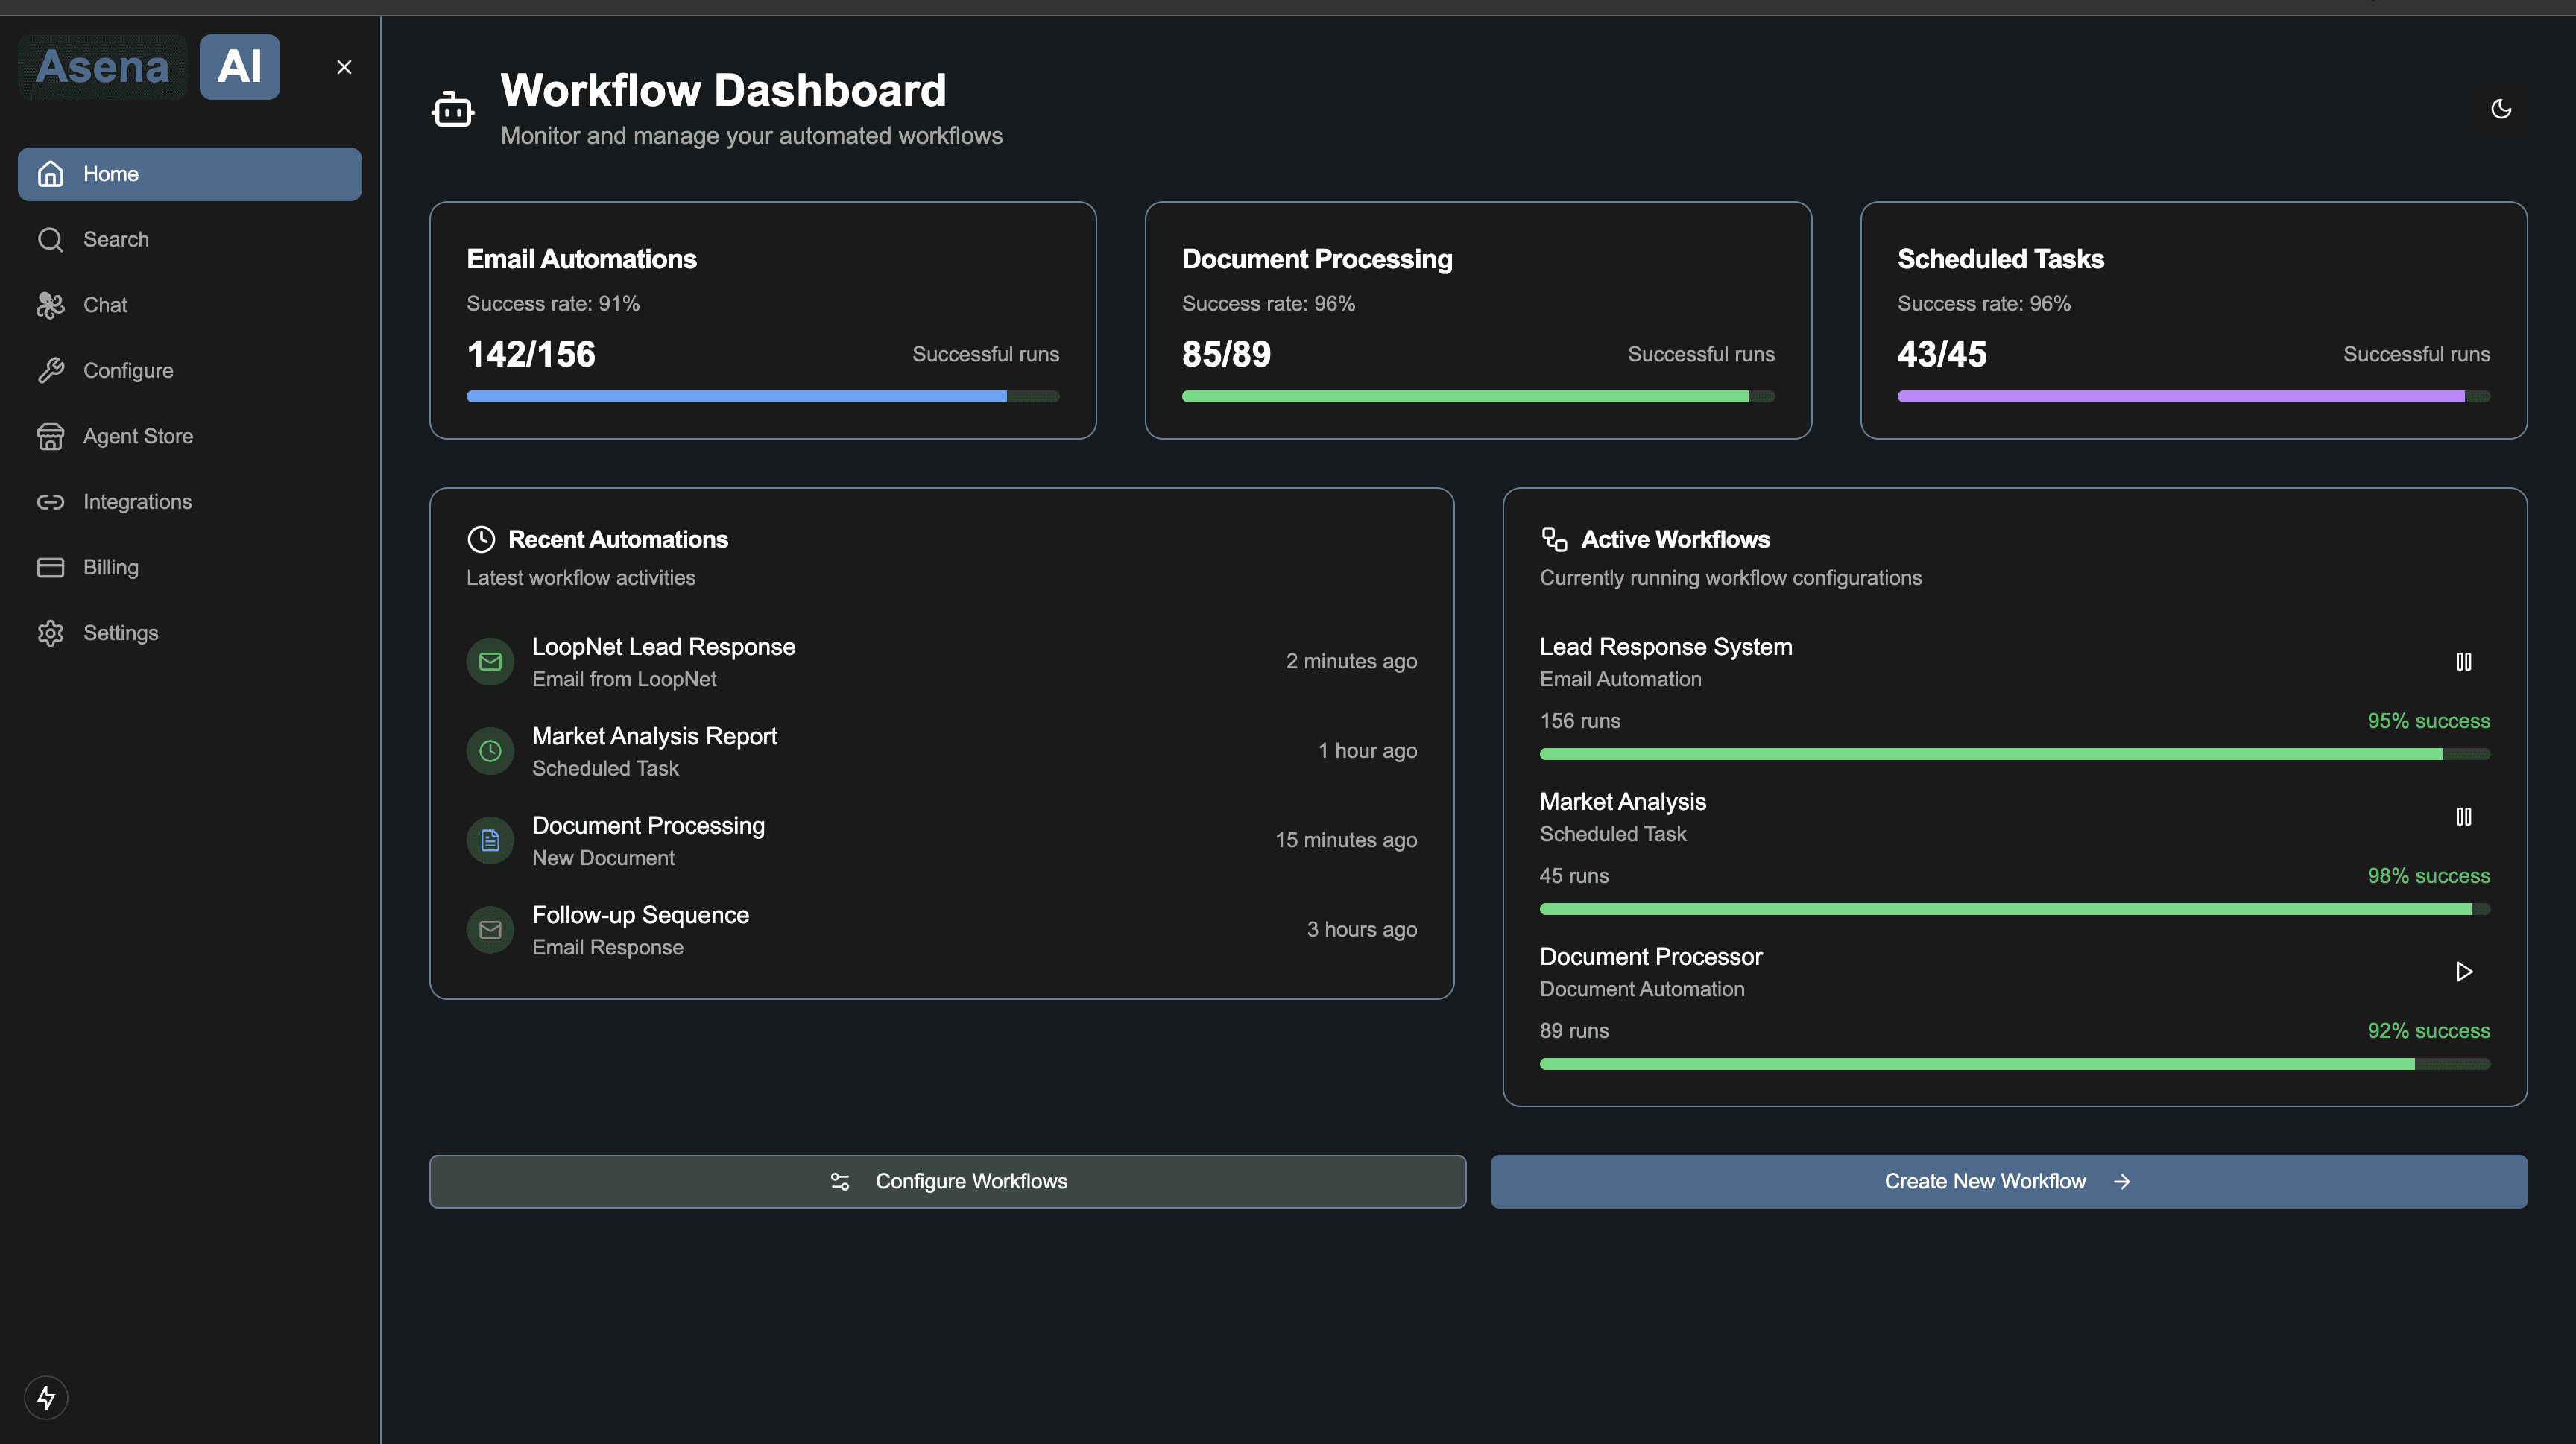Click the Home house icon in sidebar
The height and width of the screenshot is (1444, 2576).
point(50,174)
